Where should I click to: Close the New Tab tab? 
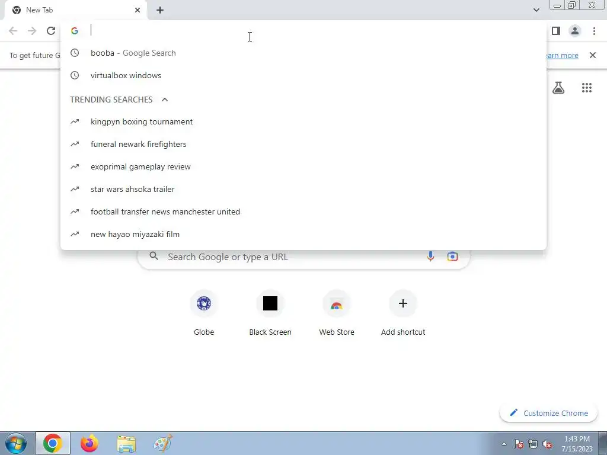point(138,10)
